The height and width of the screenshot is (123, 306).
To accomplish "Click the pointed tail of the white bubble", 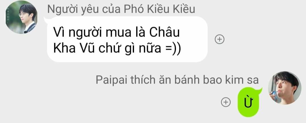I will (x=46, y=20).
